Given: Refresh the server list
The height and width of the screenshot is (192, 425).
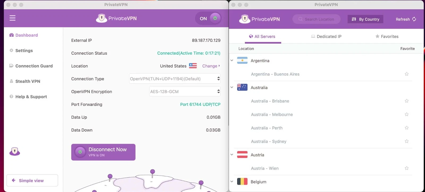Looking at the screenshot, I should (406, 19).
